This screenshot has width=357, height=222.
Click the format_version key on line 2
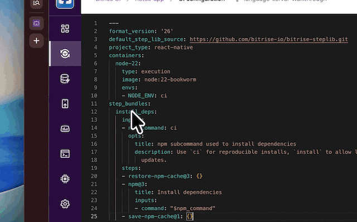pyautogui.click(x=132, y=31)
